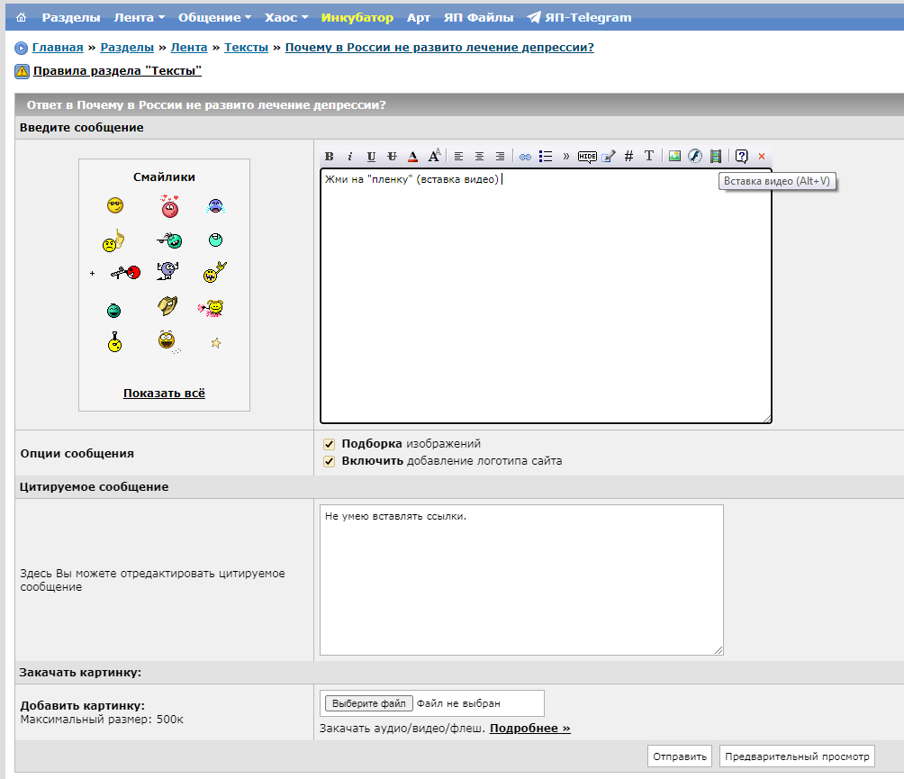The width and height of the screenshot is (904, 779).
Task: Insert the sunglasses smiley
Action: click(x=115, y=205)
